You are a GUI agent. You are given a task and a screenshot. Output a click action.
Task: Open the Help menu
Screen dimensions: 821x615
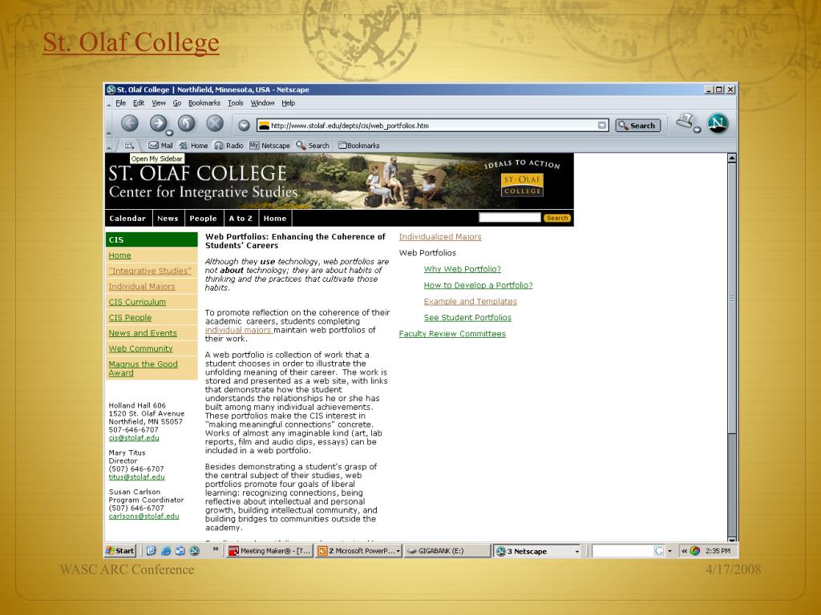coord(289,103)
